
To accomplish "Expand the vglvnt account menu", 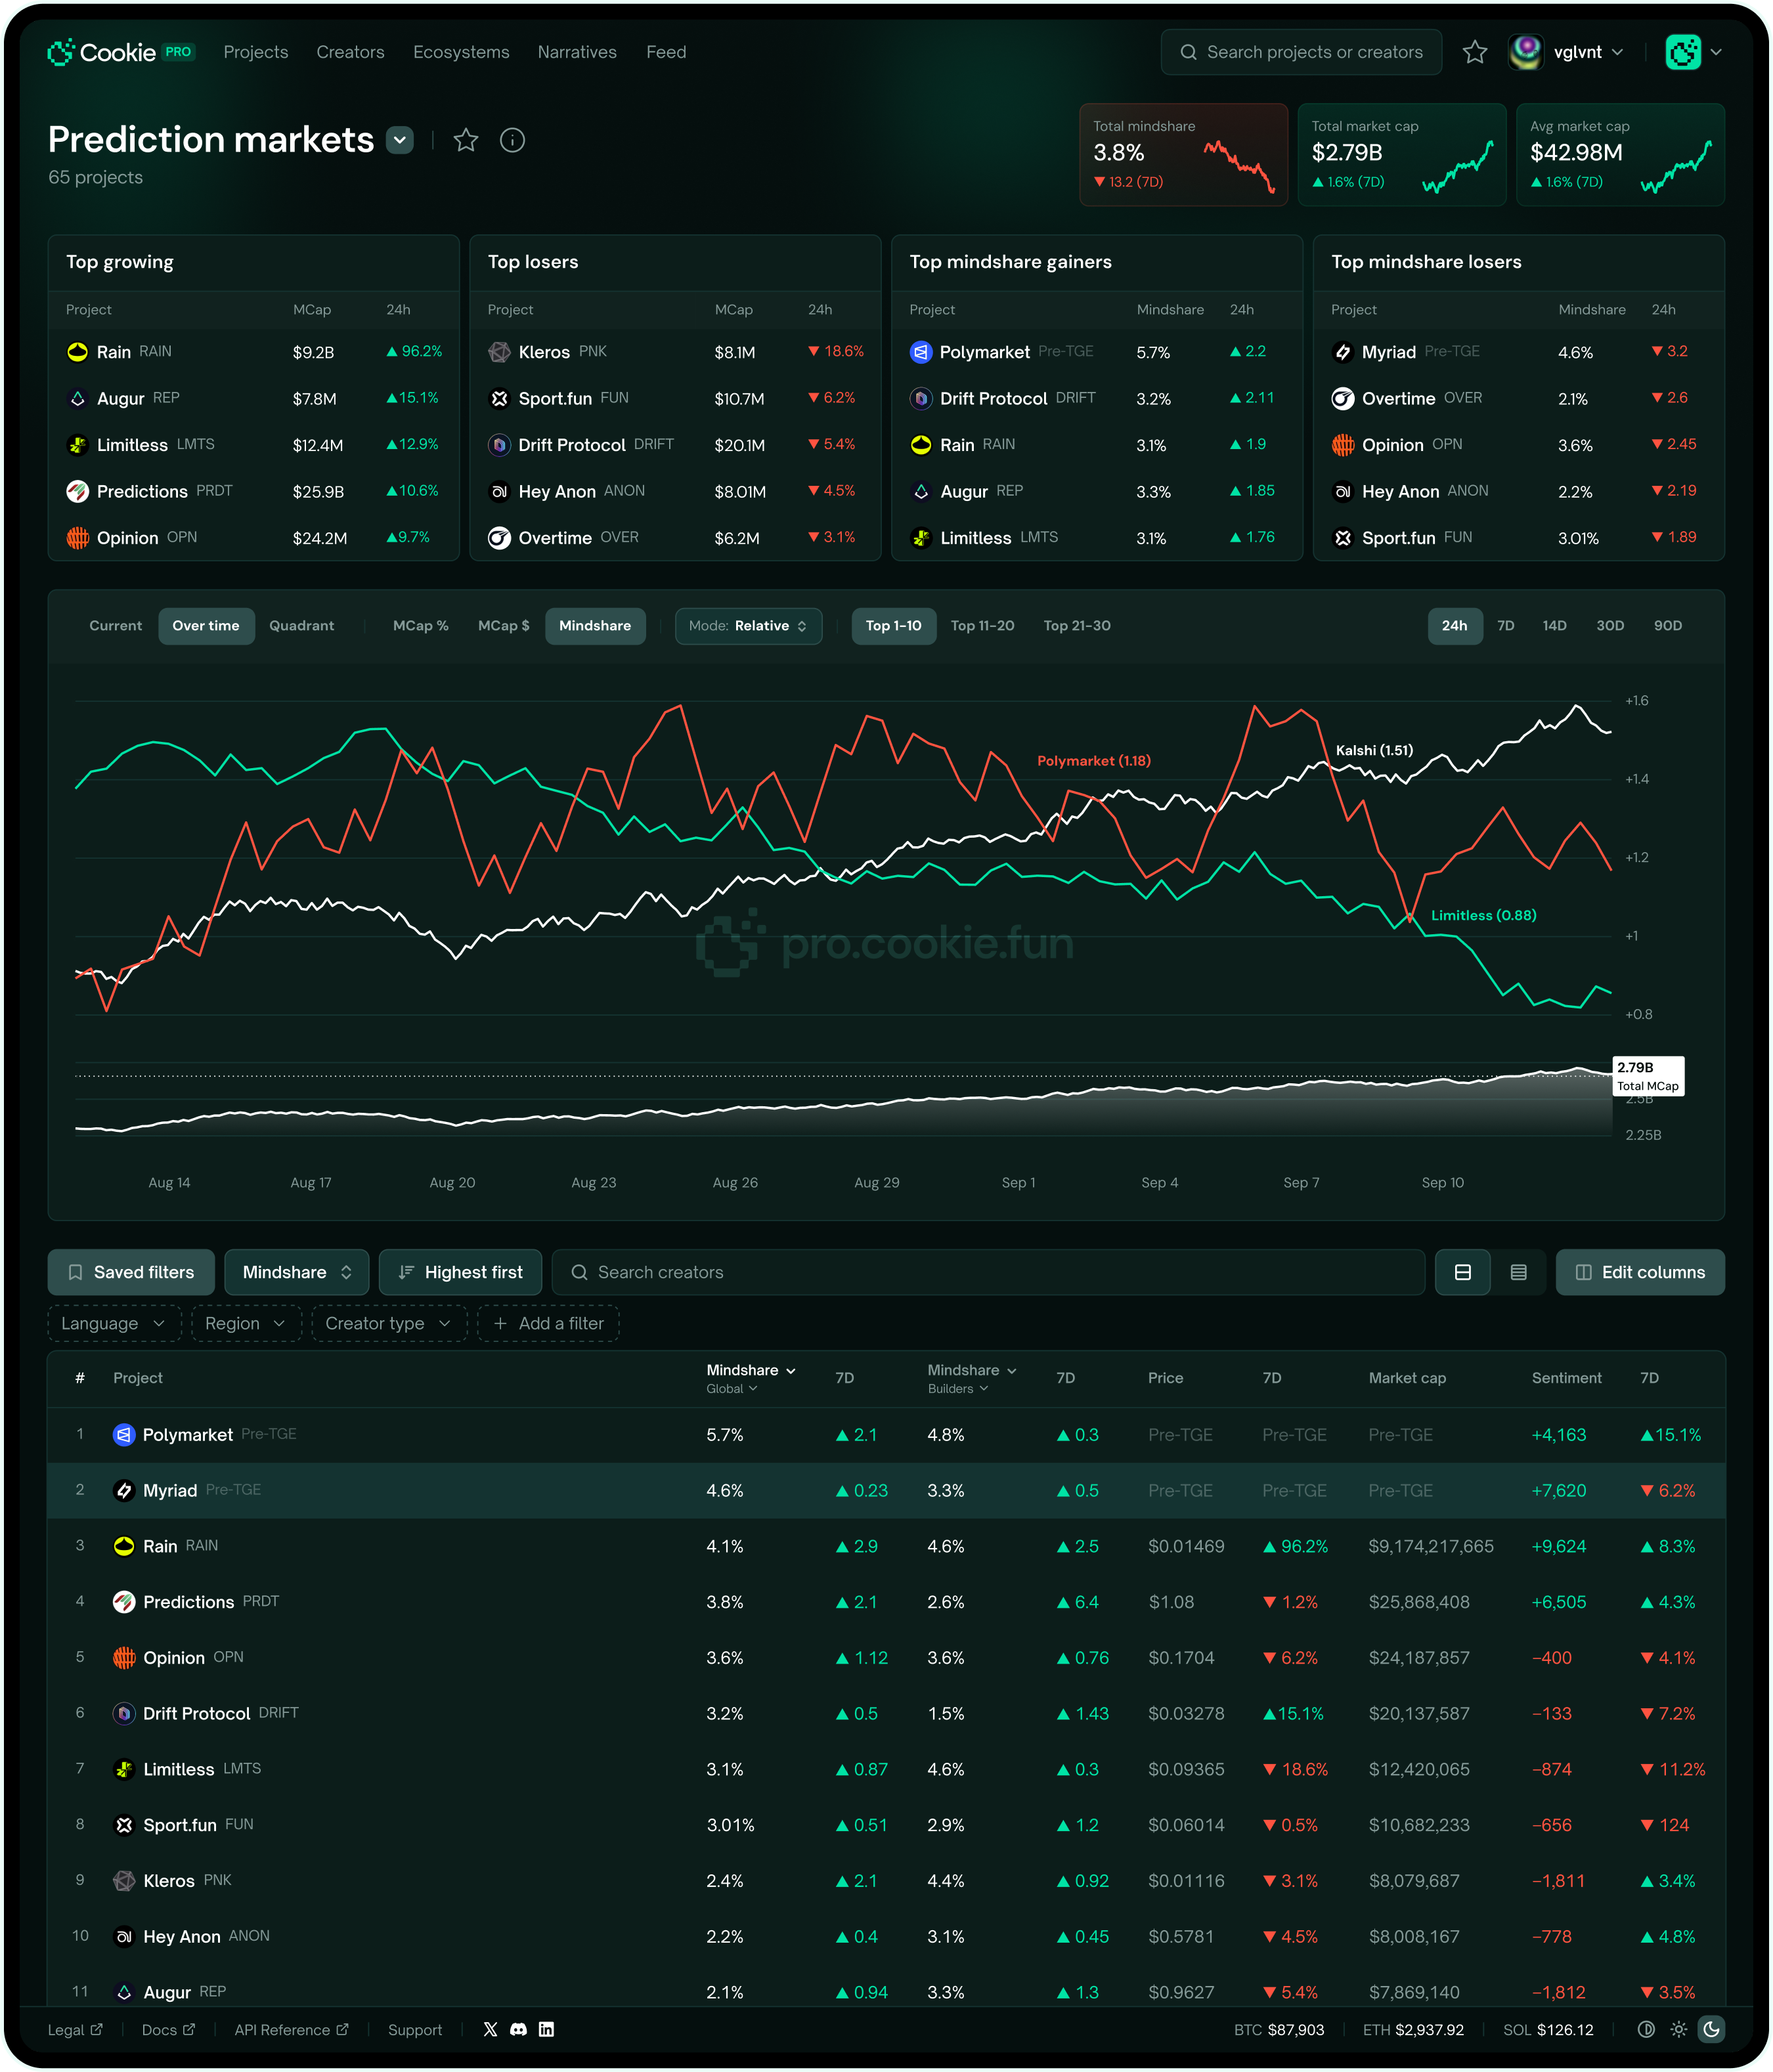I will pos(1617,52).
